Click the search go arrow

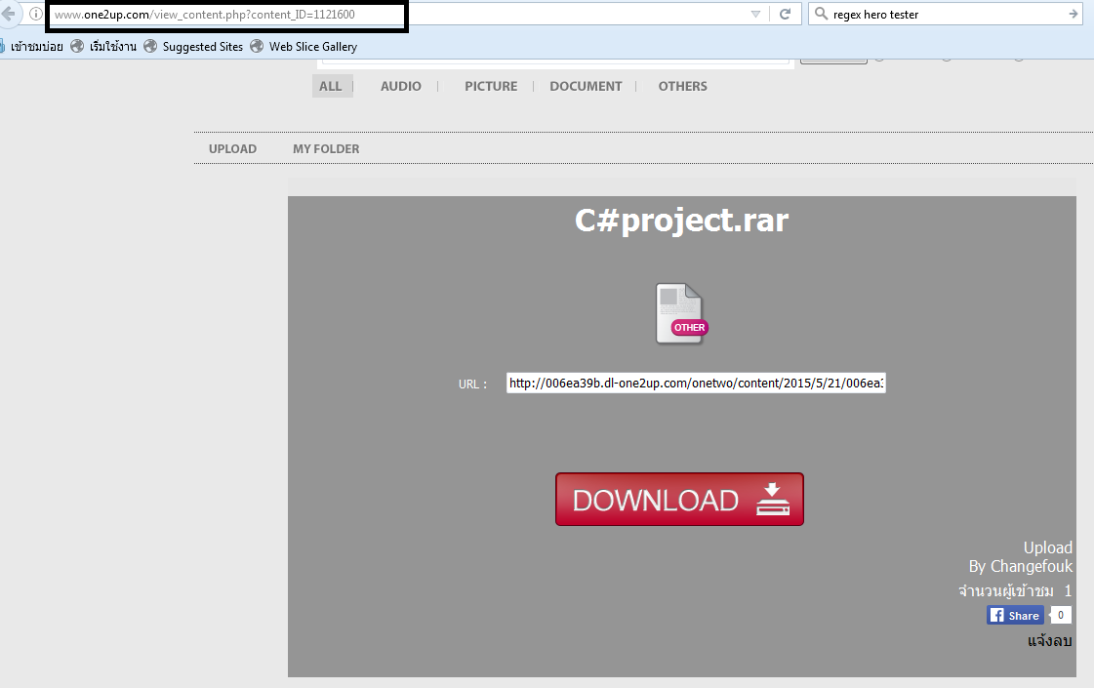pyautogui.click(x=1074, y=14)
